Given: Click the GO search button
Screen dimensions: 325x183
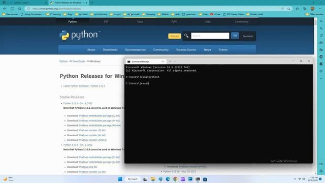Looking at the screenshot, I should 235,36.
